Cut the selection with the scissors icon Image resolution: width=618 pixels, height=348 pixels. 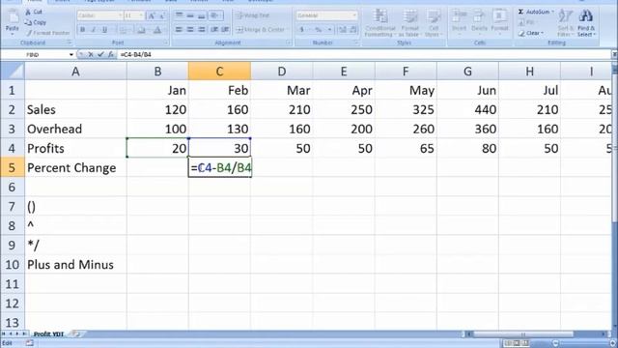point(28,13)
